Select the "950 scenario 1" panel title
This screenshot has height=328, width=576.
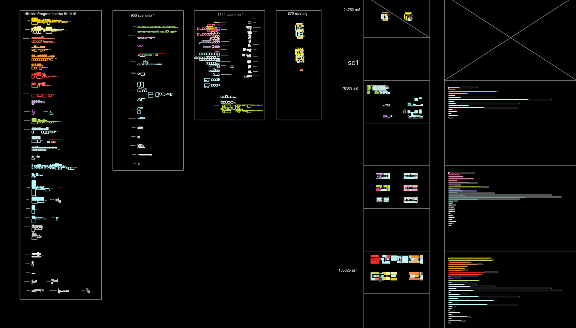coord(142,15)
